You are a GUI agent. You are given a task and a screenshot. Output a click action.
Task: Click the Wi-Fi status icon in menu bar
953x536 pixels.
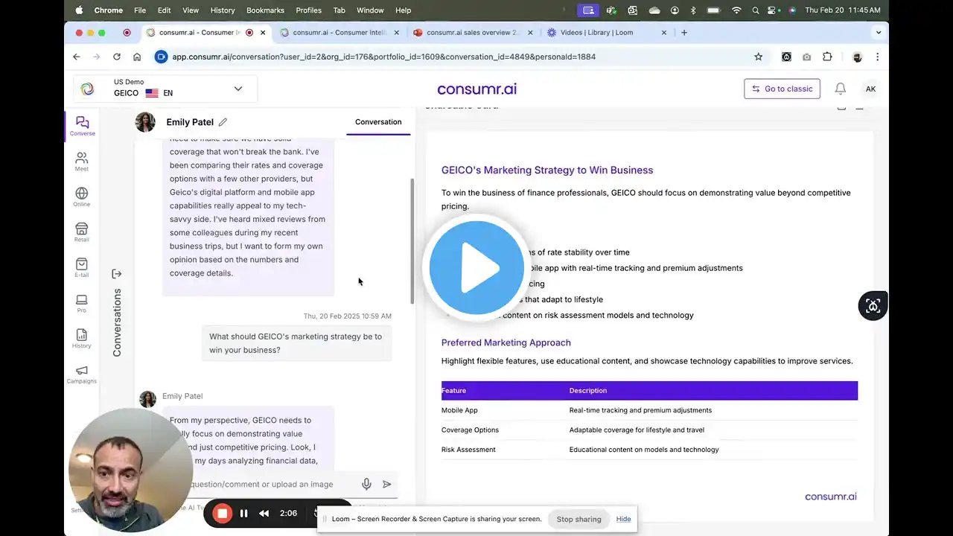click(x=737, y=10)
